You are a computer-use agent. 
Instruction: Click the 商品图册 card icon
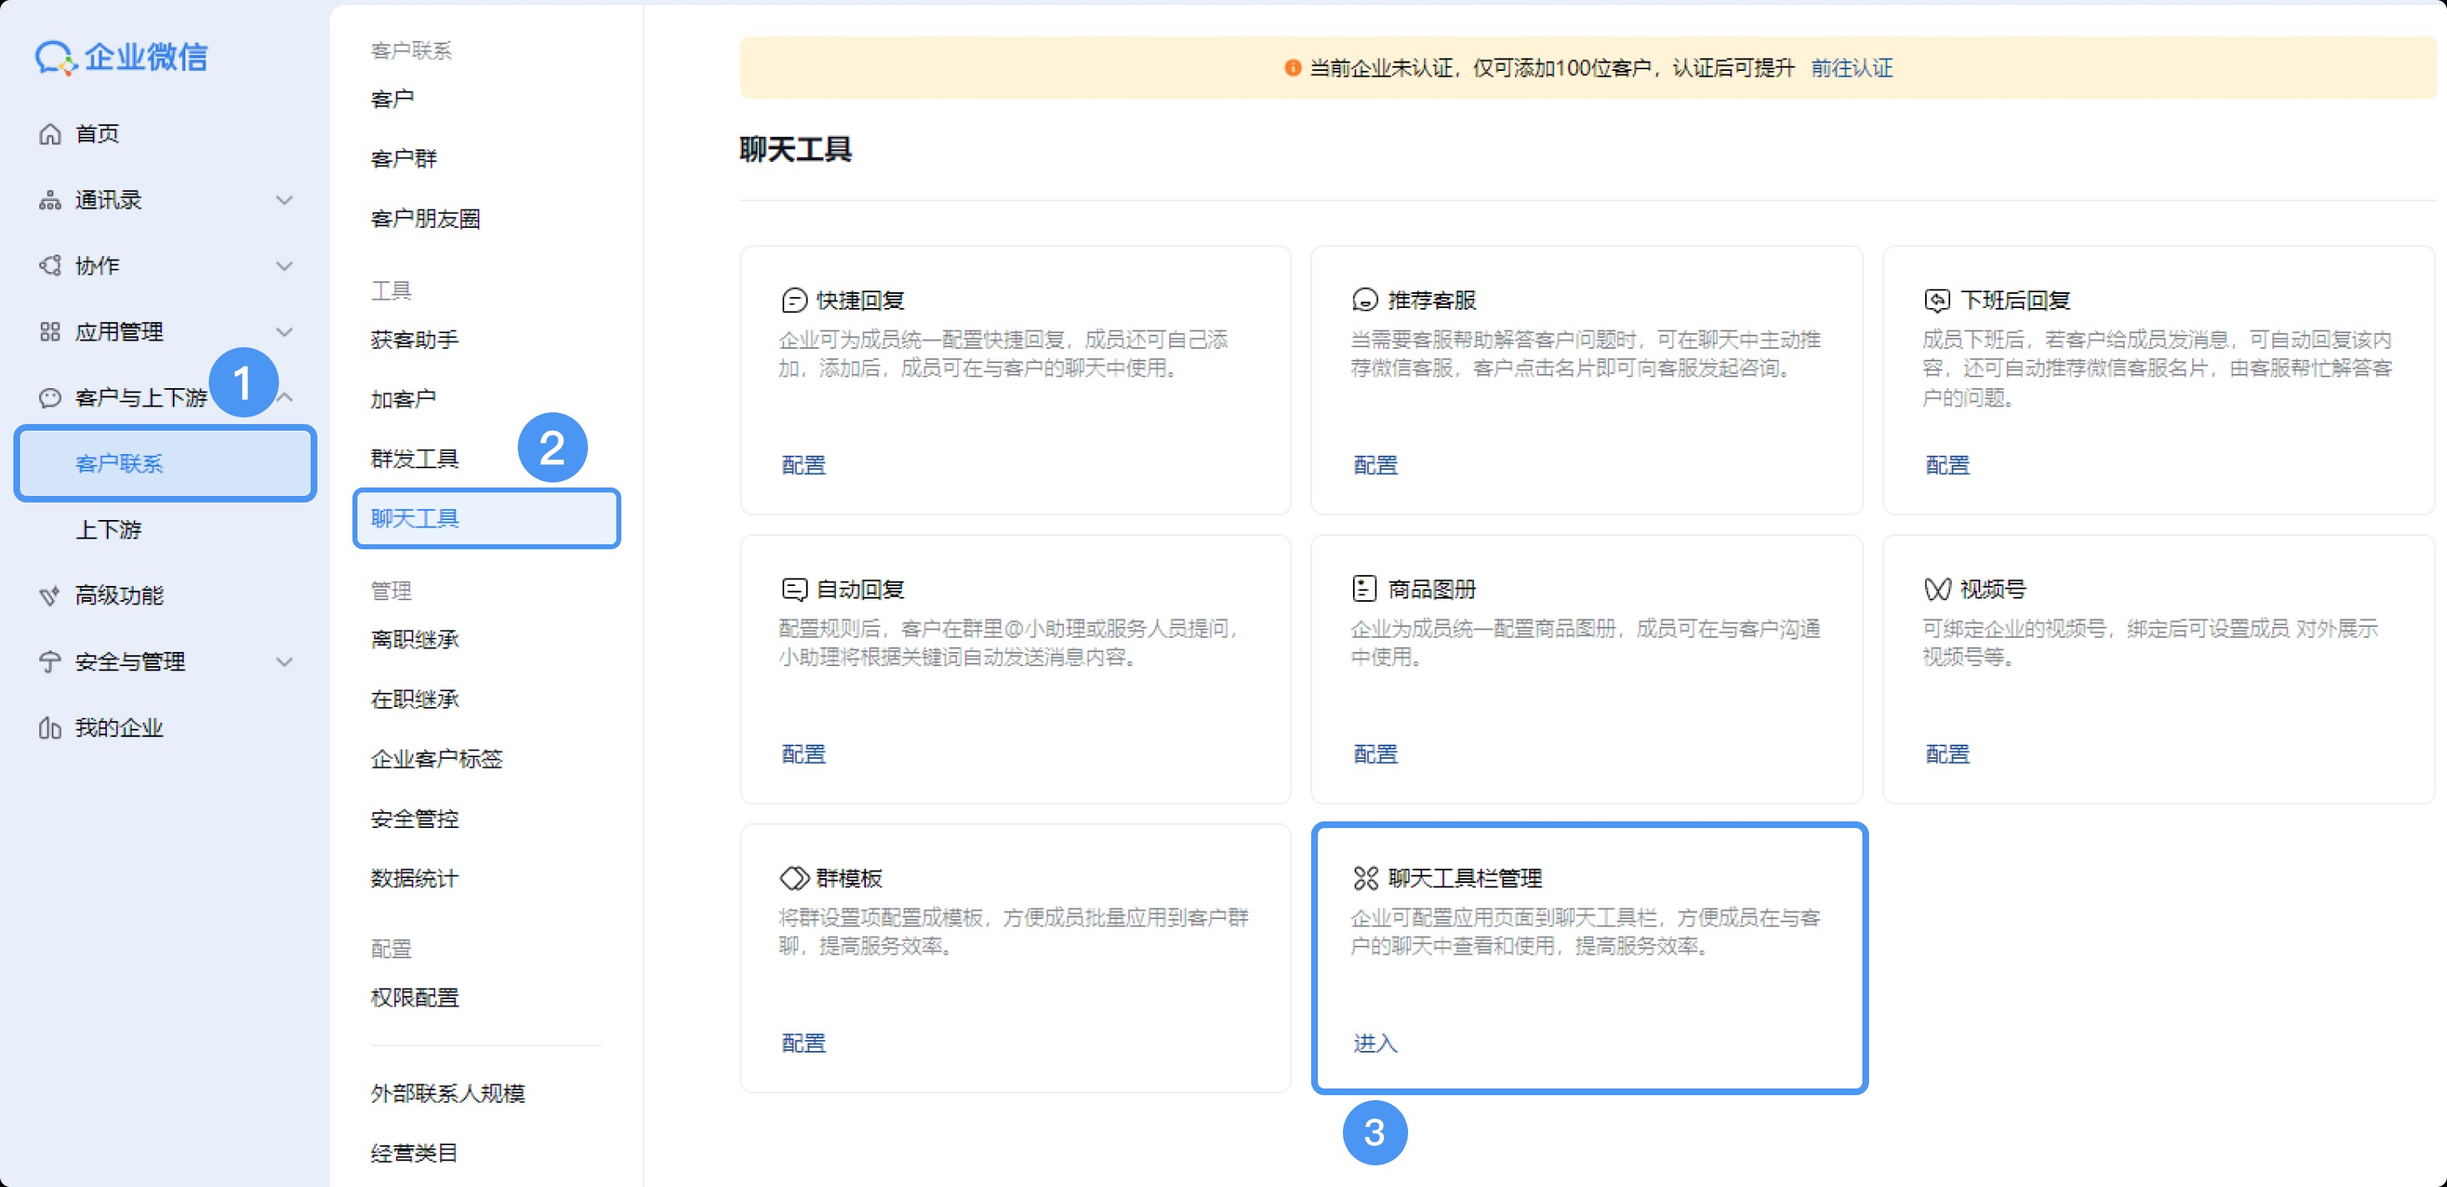click(x=1364, y=588)
